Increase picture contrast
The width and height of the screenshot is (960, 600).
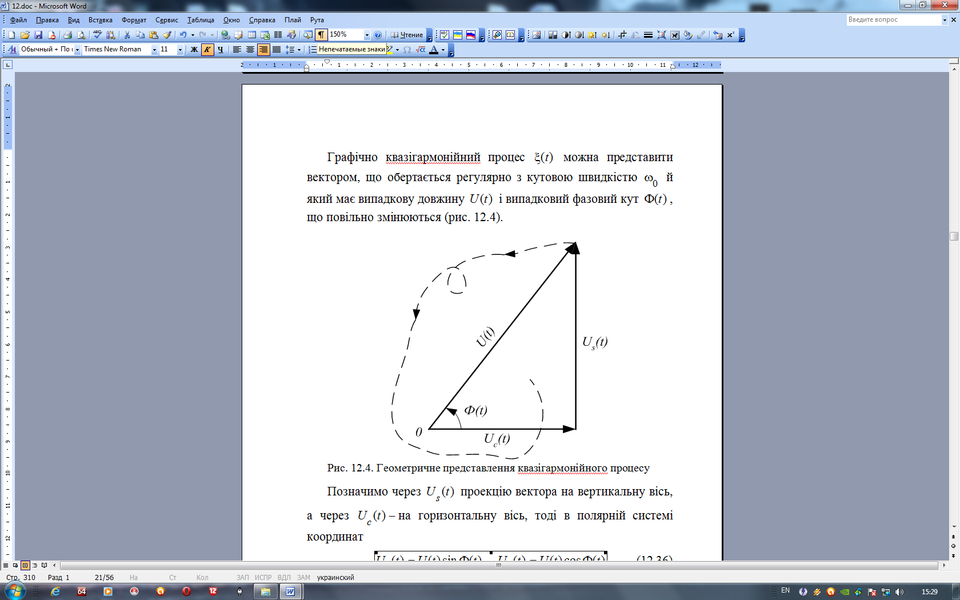(566, 35)
